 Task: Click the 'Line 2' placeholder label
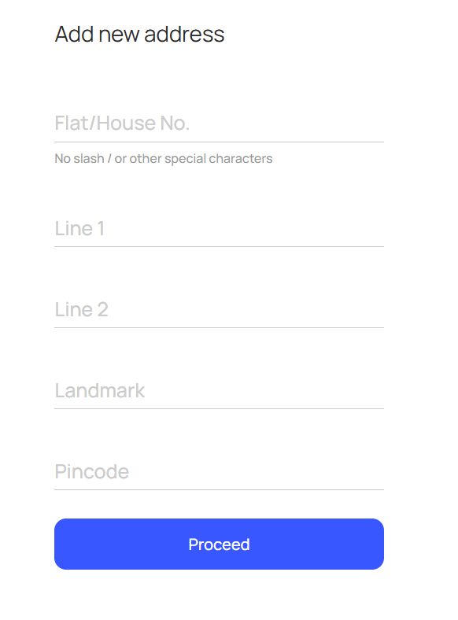point(81,309)
